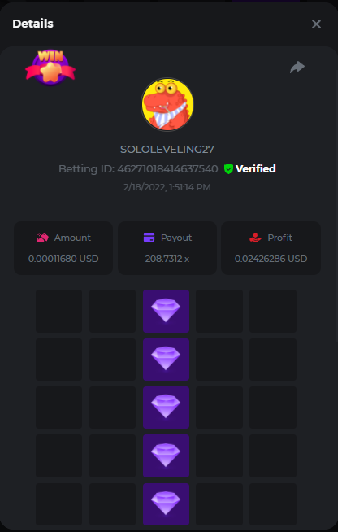Screen dimensions: 338x532
Task: Click the green Verified shield icon
Action: (x=228, y=168)
